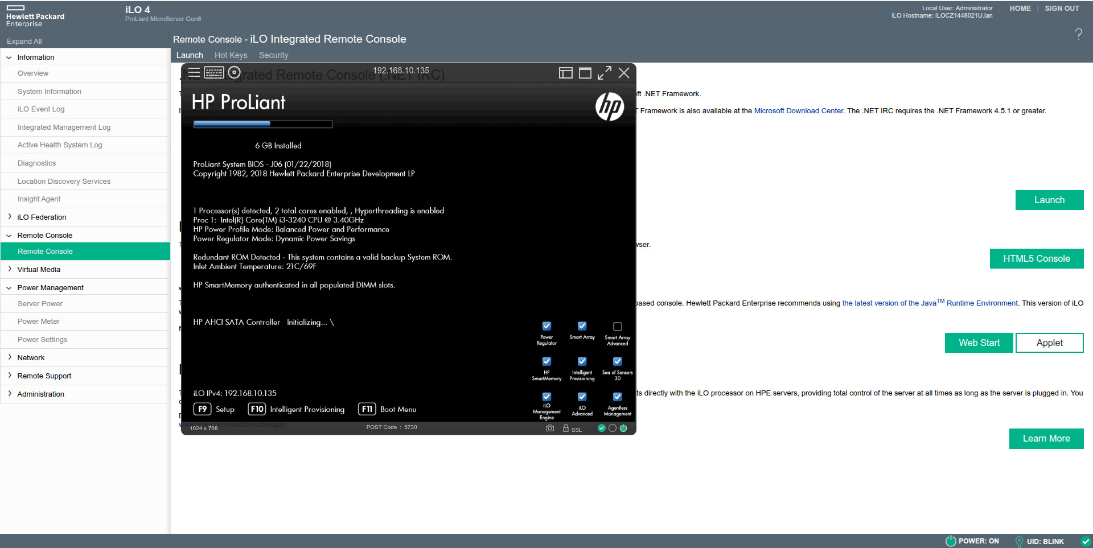This screenshot has height=548, width=1093.
Task: Expand the Network section
Action: pyautogui.click(x=9, y=357)
